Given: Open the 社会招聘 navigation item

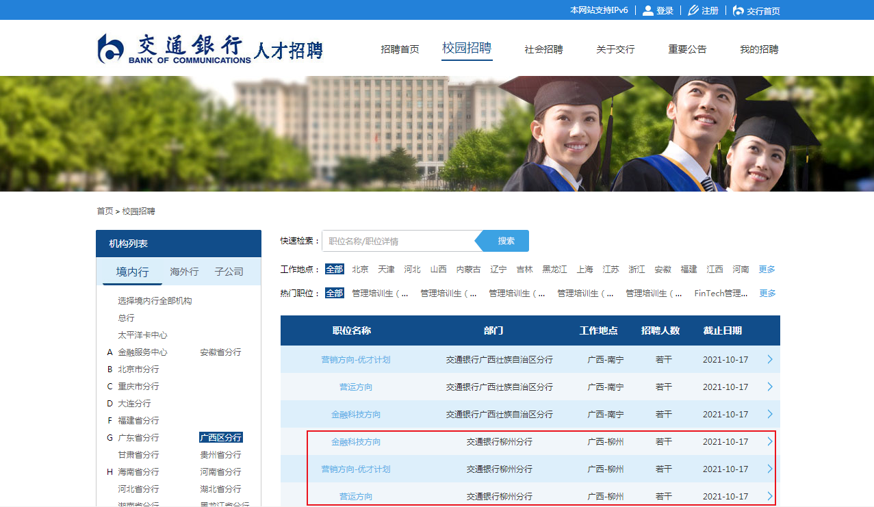Looking at the screenshot, I should (x=543, y=49).
